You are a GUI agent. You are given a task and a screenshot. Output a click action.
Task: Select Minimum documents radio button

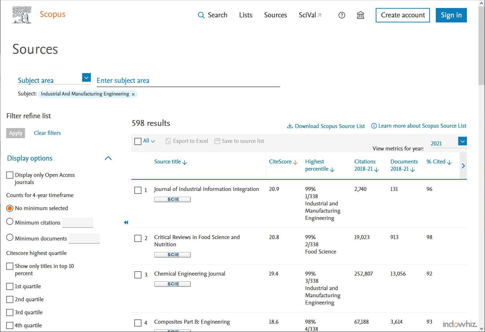[10, 238]
